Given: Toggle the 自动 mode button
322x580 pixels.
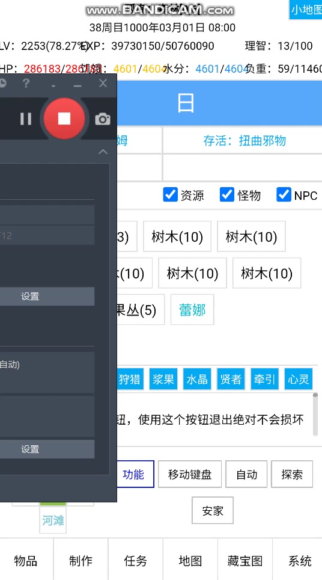Looking at the screenshot, I should pos(246,474).
